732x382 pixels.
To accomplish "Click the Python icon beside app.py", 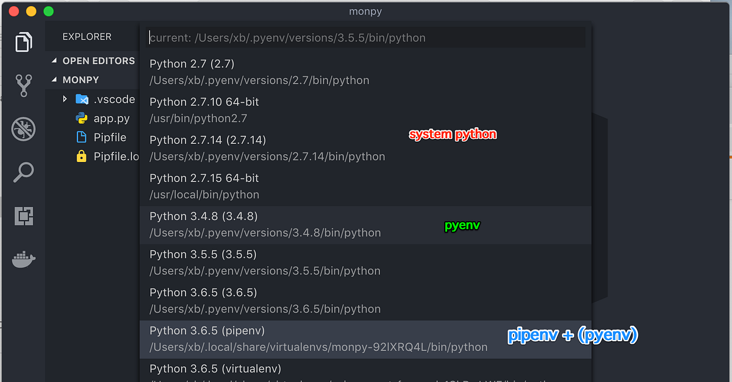I will pos(83,118).
